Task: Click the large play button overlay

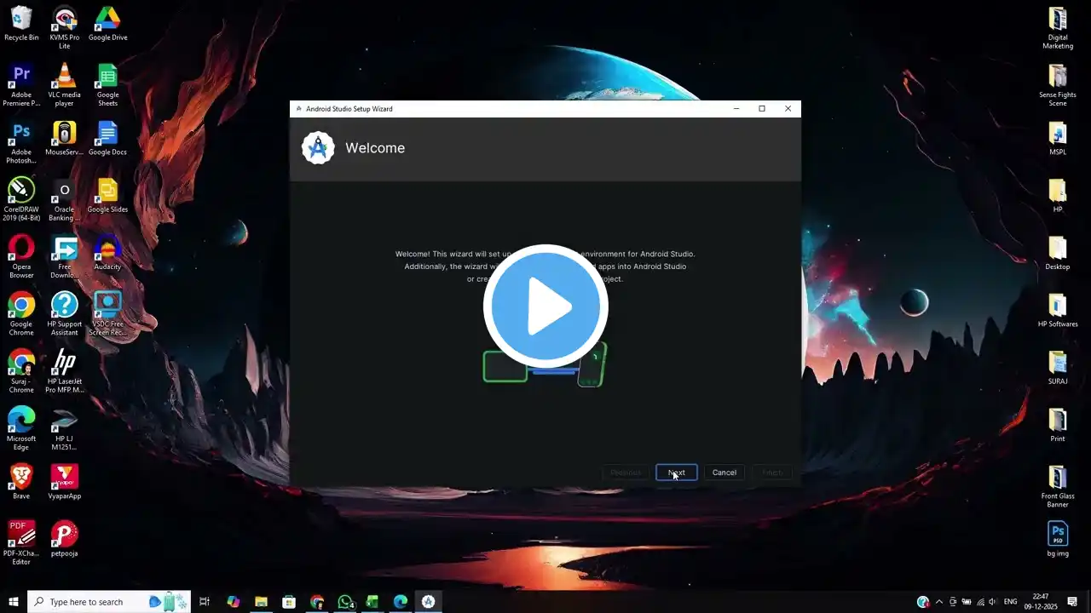Action: tap(545, 306)
